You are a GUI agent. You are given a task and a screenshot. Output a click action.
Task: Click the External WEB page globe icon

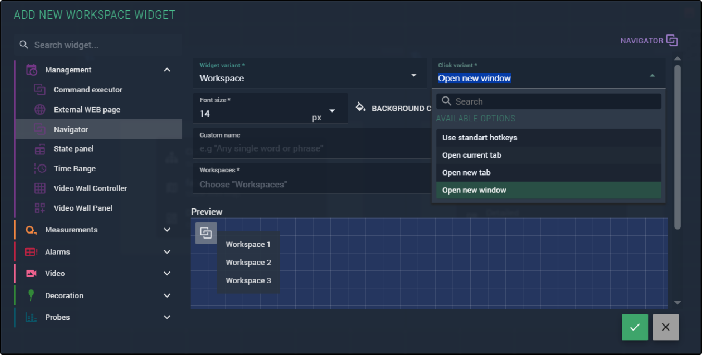[40, 110]
